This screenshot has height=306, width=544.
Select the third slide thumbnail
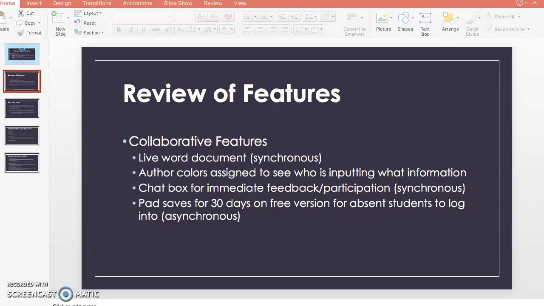(22, 108)
